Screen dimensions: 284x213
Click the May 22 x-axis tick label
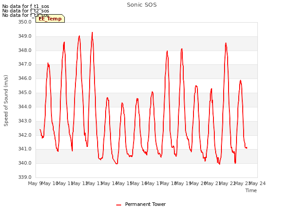click(228, 183)
